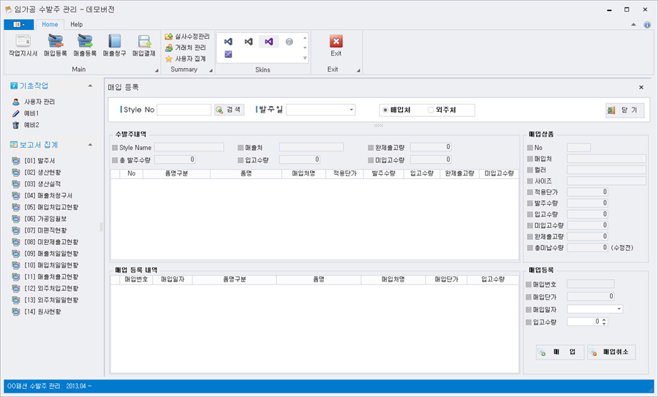Open report [10] 매입처일일현황

pos(45,265)
